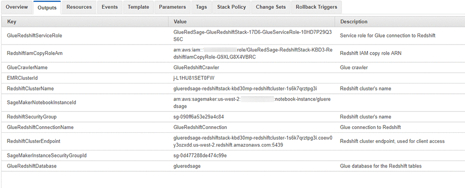Click the SageMaker notebook-instance ARN value
Screen dimensions: 465x188
pyautogui.click(x=252, y=103)
